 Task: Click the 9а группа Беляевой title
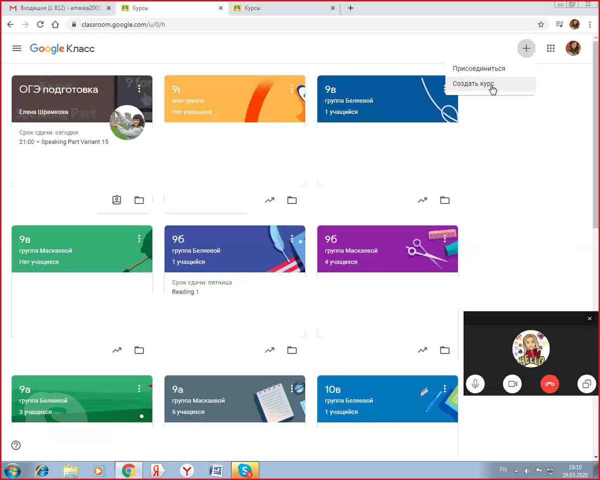(24, 389)
